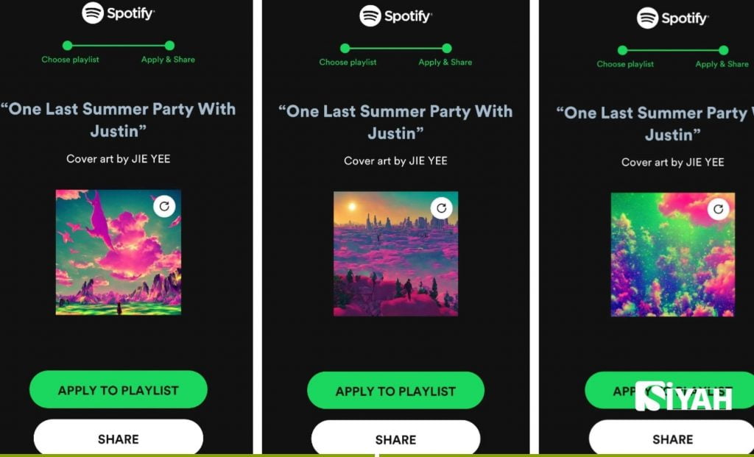Click the Spotify logo in left panel
754x457 pixels.
click(x=118, y=13)
